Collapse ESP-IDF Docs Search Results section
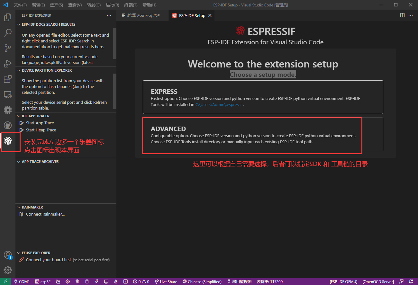 (x=66, y=24)
